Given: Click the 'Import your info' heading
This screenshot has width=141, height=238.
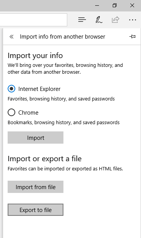Looking at the screenshot, I should (x=35, y=55).
